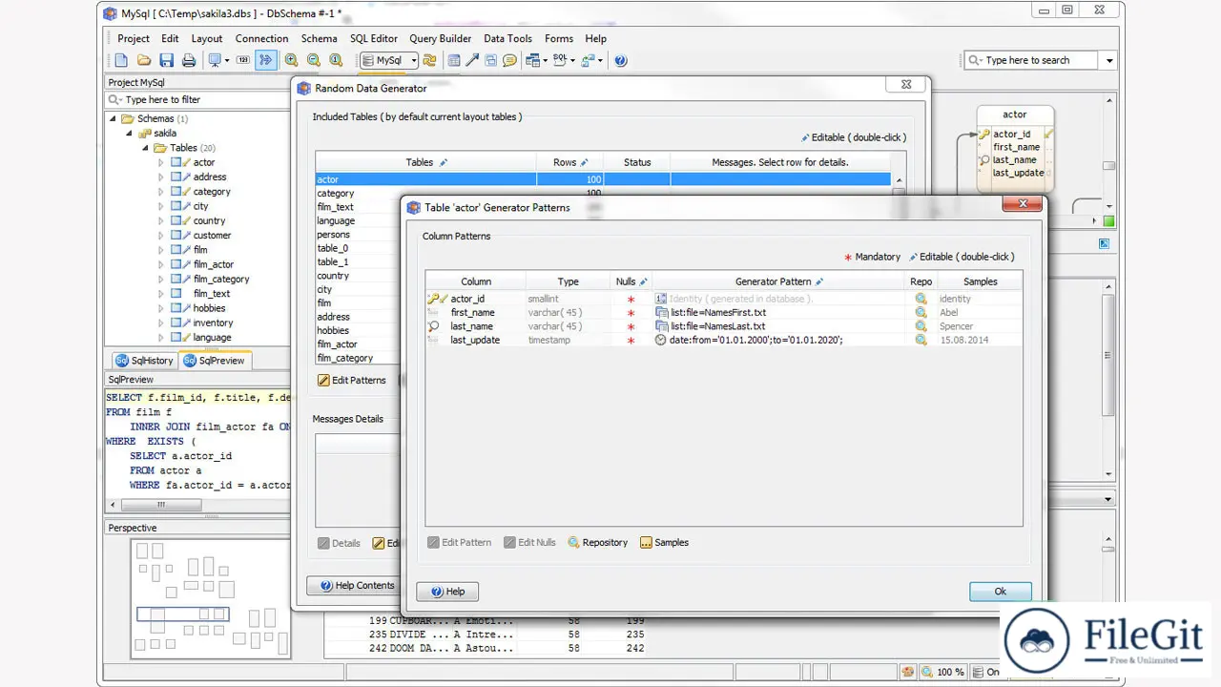Collapse the Tables (20) folder node
1221x687 pixels.
point(145,148)
